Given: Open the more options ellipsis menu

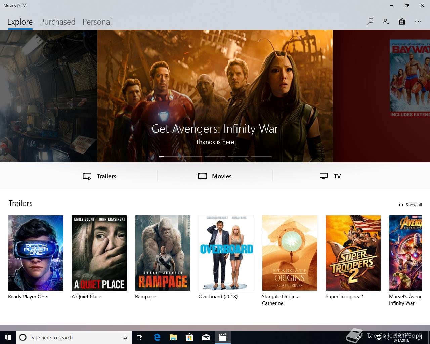Looking at the screenshot, I should (418, 21).
